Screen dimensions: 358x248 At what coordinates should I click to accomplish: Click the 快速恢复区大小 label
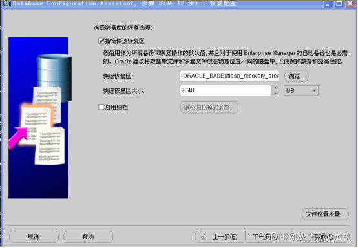pyautogui.click(x=123, y=91)
